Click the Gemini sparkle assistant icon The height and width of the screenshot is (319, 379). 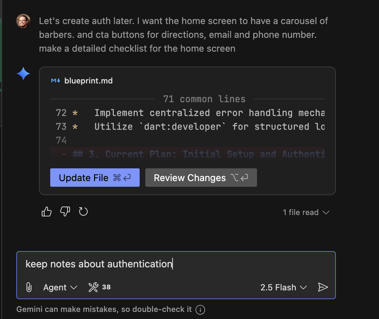pos(23,74)
